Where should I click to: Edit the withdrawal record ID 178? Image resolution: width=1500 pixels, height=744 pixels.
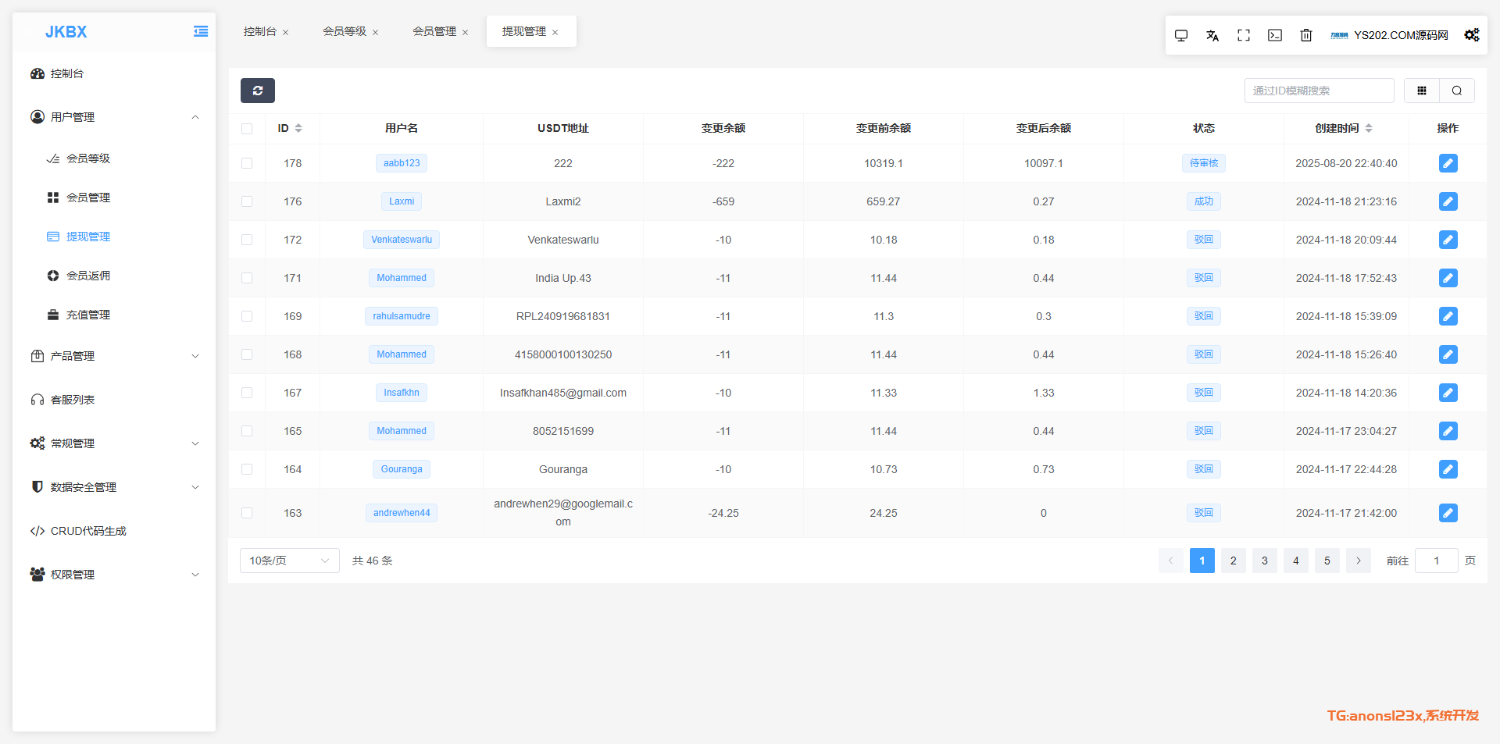coord(1448,163)
